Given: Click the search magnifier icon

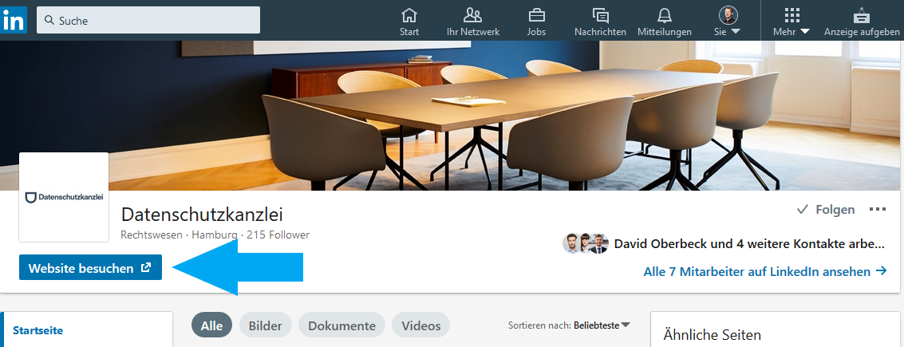Looking at the screenshot, I should tap(49, 20).
